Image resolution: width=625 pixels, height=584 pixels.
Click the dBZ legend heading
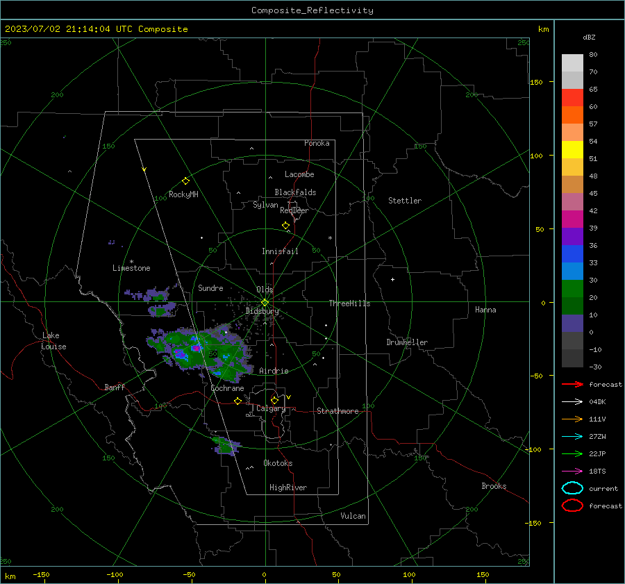point(589,37)
